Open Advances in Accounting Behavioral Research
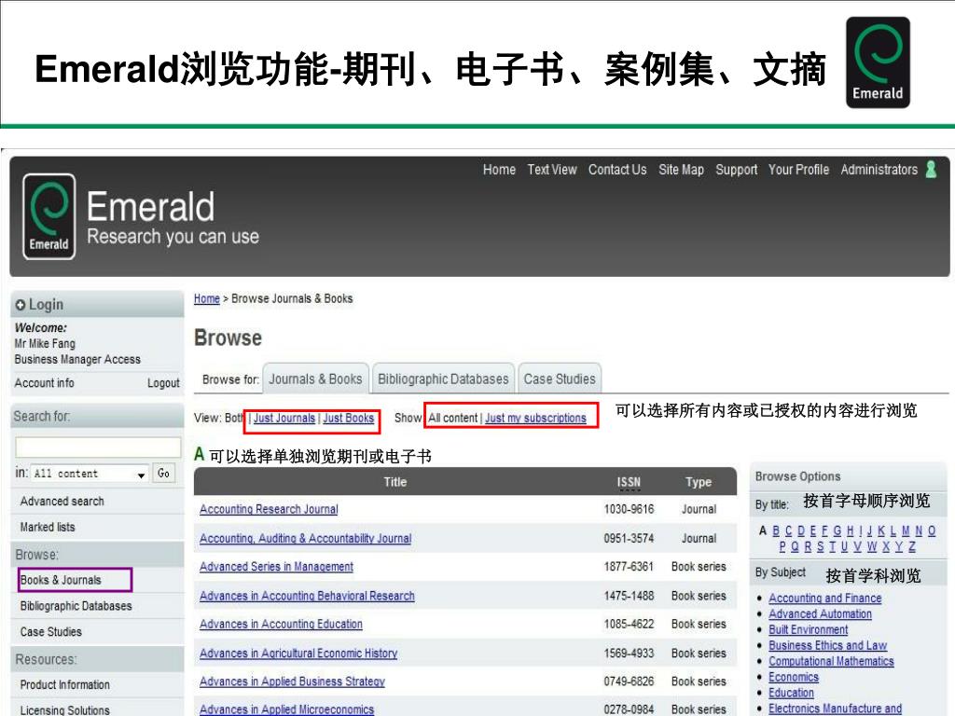Screen dimensions: 955x716 coord(307,596)
